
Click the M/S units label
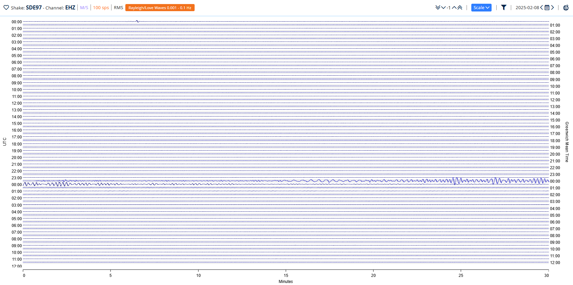coord(84,7)
